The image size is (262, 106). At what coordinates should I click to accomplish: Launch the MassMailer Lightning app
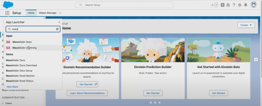pos(24,48)
